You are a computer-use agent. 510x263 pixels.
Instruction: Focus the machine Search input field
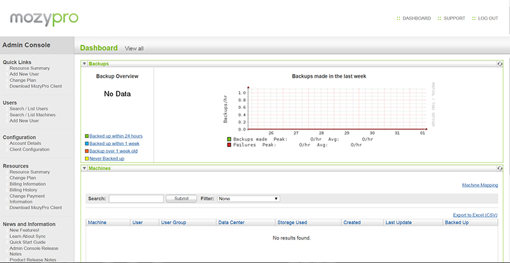[x=136, y=199]
